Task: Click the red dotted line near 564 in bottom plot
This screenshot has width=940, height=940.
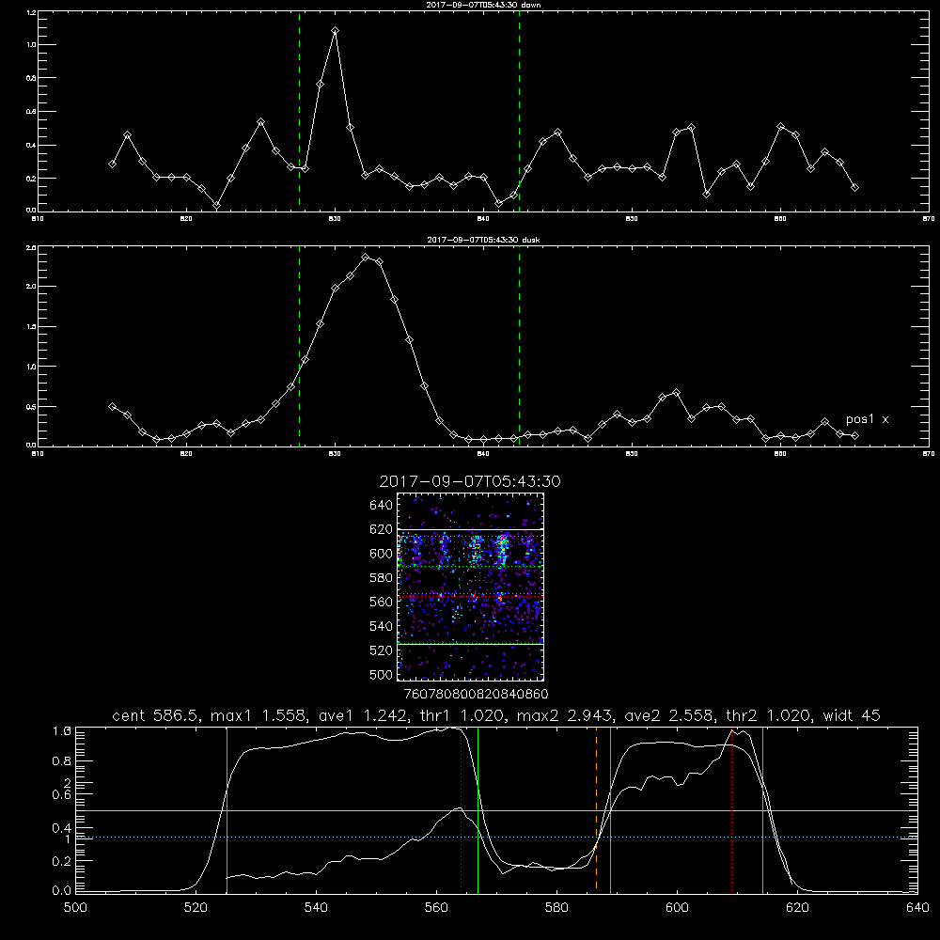Action: pos(461,809)
